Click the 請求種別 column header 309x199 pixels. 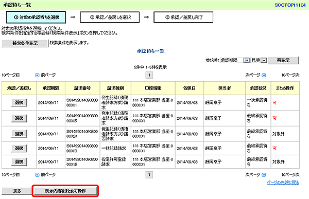pos(115,88)
